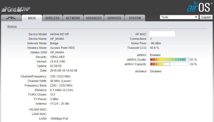
Task: Expand the Tools dropdown
Action: (179, 17)
